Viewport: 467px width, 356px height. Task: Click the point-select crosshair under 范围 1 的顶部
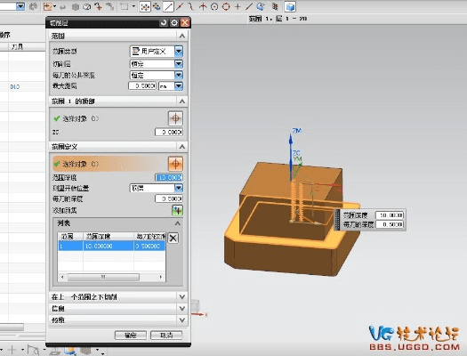[x=175, y=118]
